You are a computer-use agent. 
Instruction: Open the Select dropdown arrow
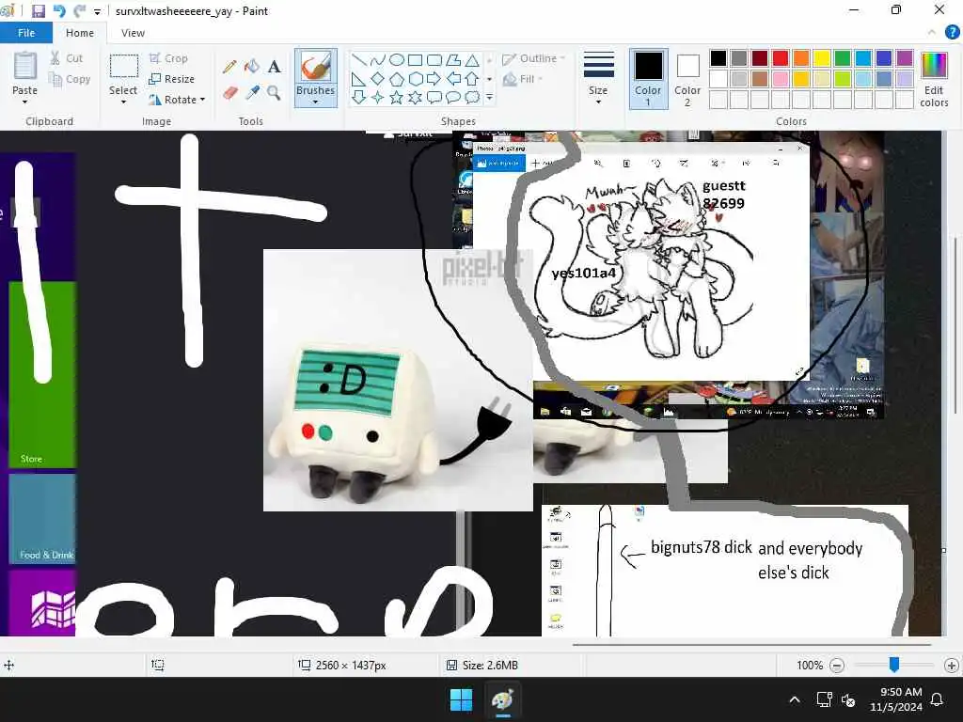click(123, 102)
